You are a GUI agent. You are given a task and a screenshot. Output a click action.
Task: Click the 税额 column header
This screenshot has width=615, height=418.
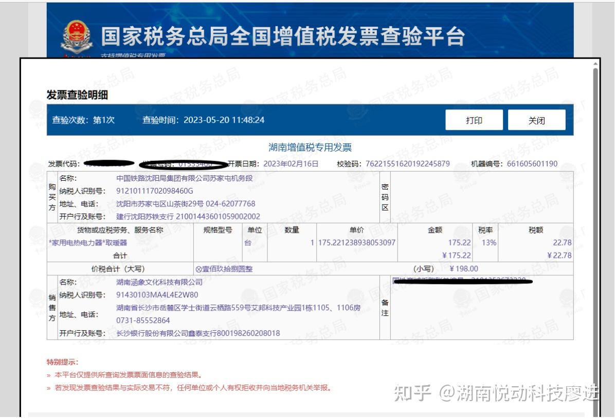[x=536, y=230]
